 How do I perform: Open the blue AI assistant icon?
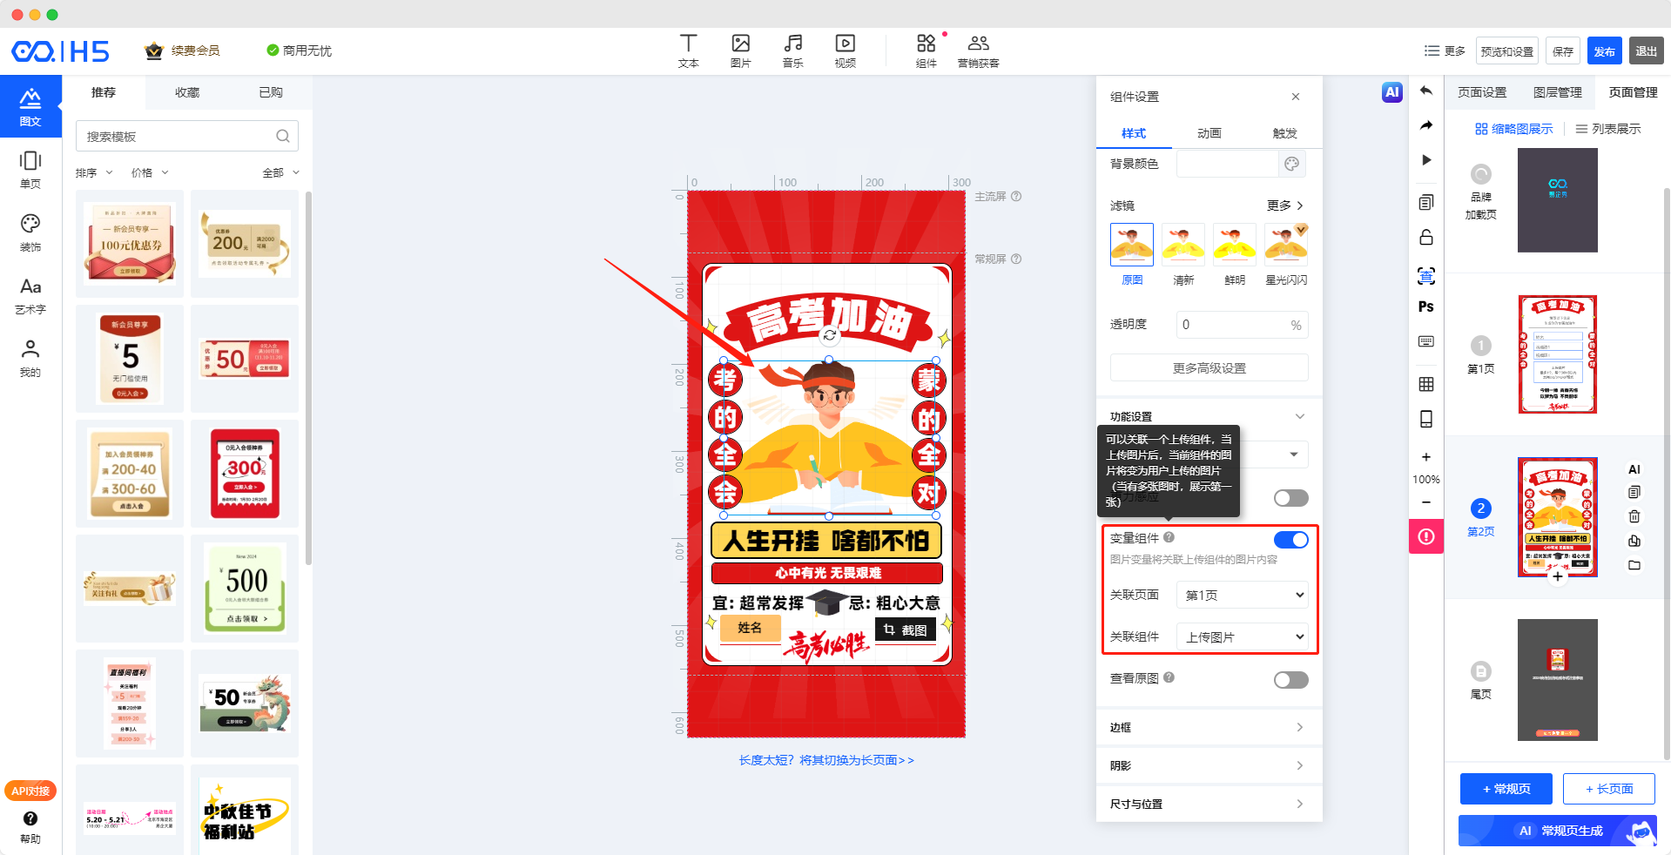pyautogui.click(x=1391, y=92)
